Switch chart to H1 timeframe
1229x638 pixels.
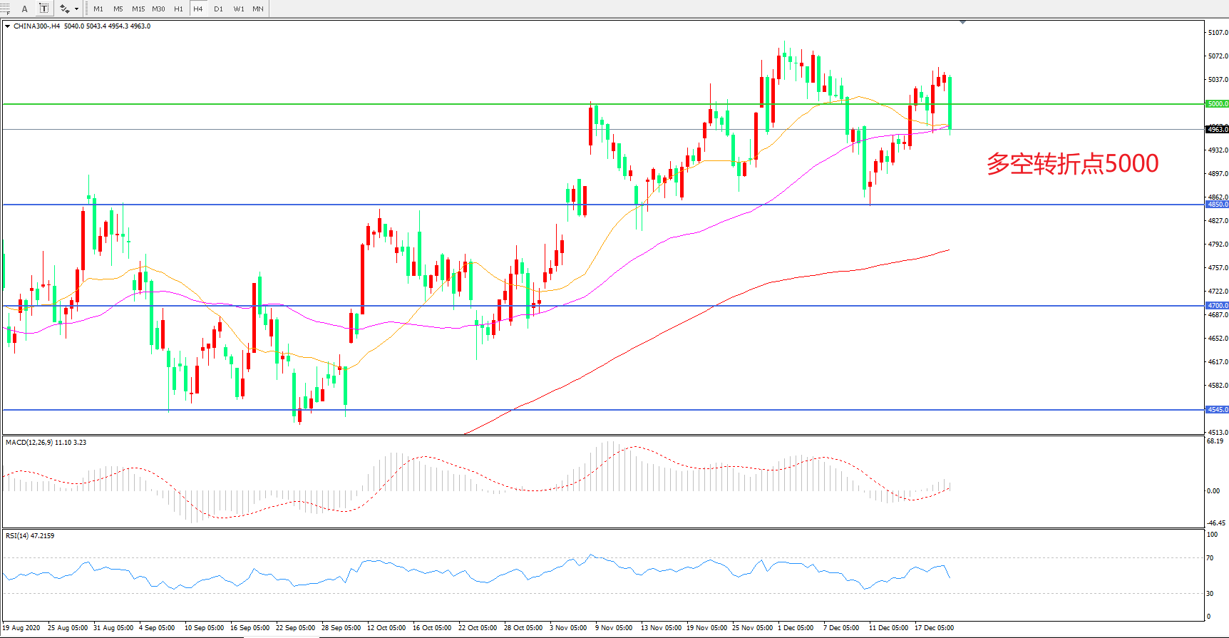point(178,9)
